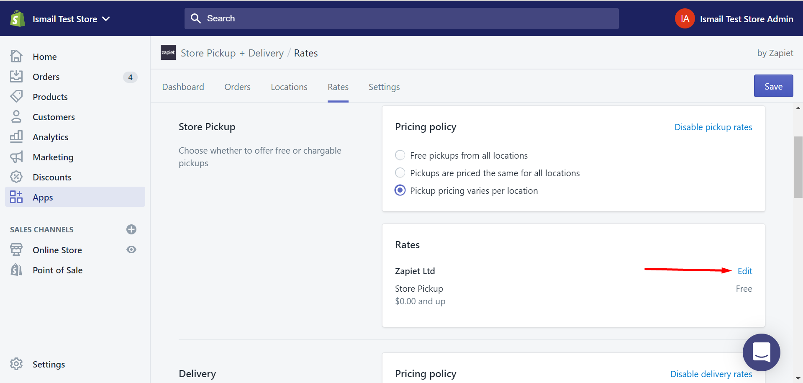Click the Free rate price
This screenshot has width=803, height=383.
[744, 289]
